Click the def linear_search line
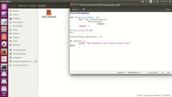This screenshot has height=97, width=172. [x=85, y=17]
